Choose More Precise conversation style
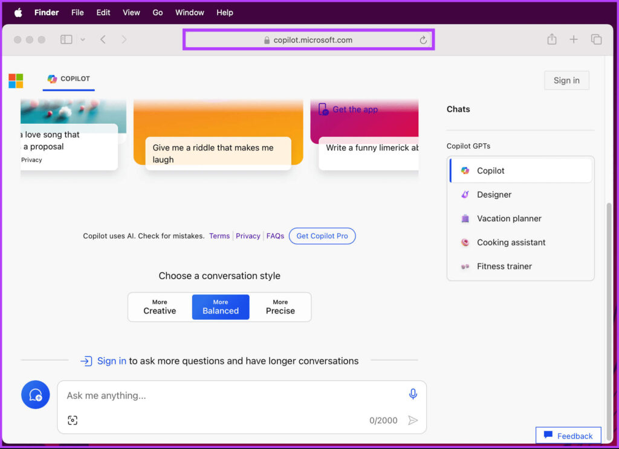Screen dimensions: 619x449 [280, 307]
